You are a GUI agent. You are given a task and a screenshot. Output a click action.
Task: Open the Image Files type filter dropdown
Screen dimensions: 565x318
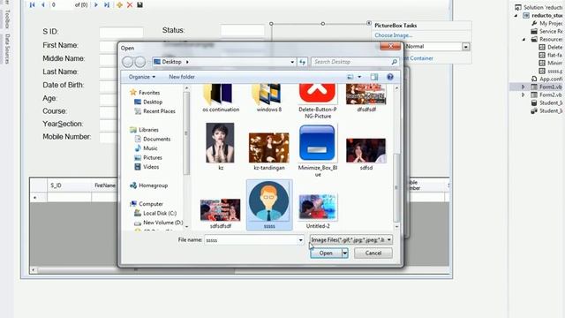tap(351, 239)
